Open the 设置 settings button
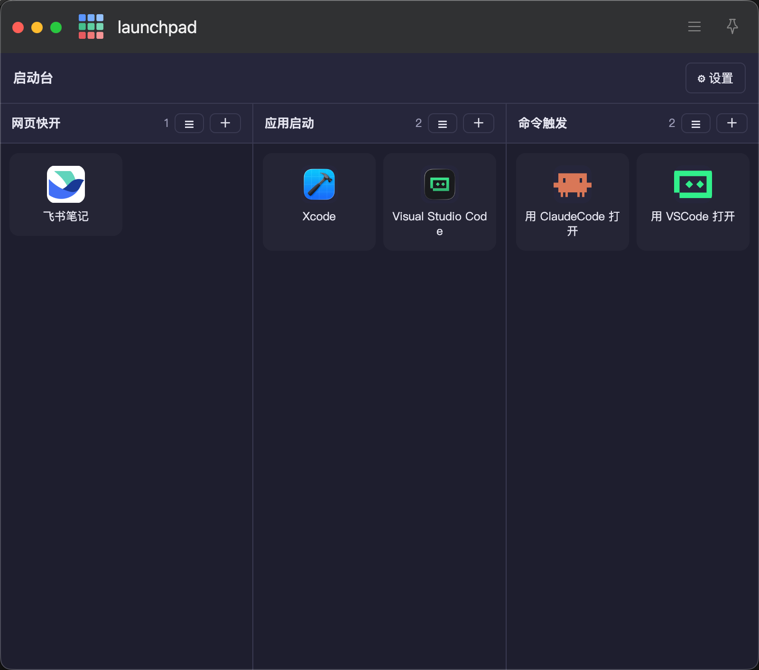 pos(715,78)
